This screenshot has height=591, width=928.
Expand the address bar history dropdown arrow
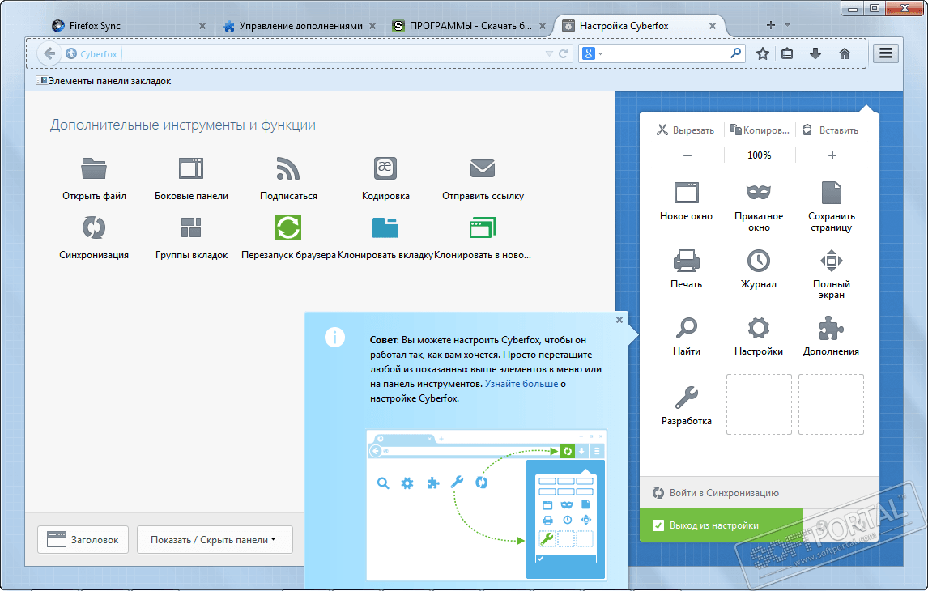(549, 53)
